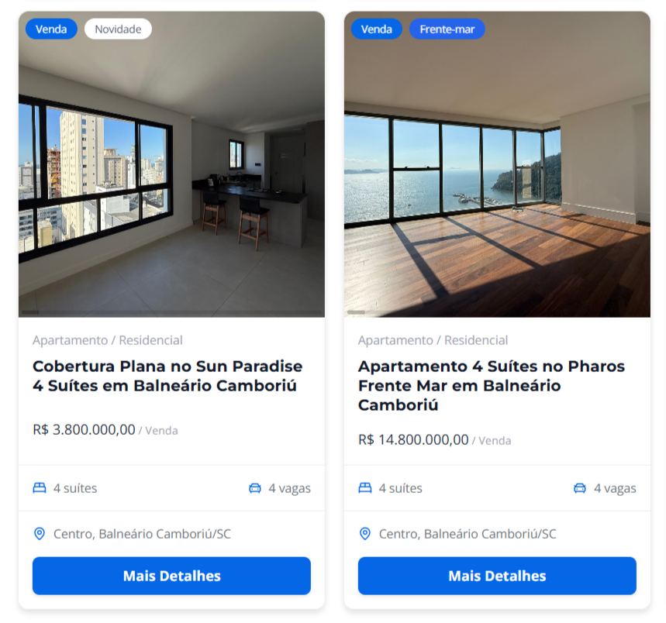Open Cobertura Plana no Sun Paradise title

(x=167, y=376)
